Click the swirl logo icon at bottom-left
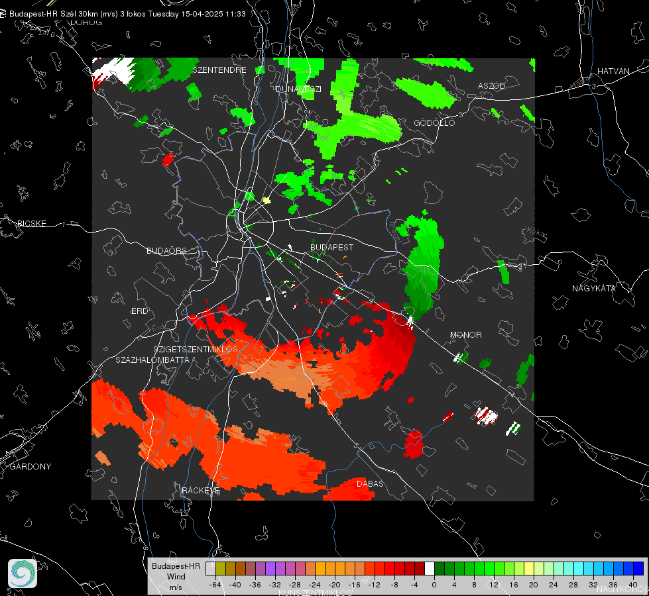This screenshot has width=649, height=596. click(23, 573)
